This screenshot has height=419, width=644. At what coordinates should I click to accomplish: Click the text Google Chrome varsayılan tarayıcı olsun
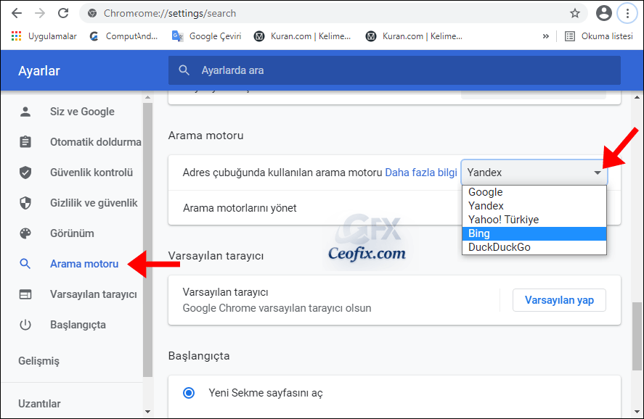tap(277, 308)
